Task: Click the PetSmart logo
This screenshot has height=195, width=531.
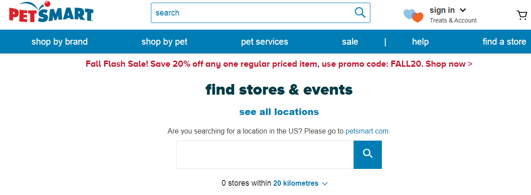Action: (51, 12)
